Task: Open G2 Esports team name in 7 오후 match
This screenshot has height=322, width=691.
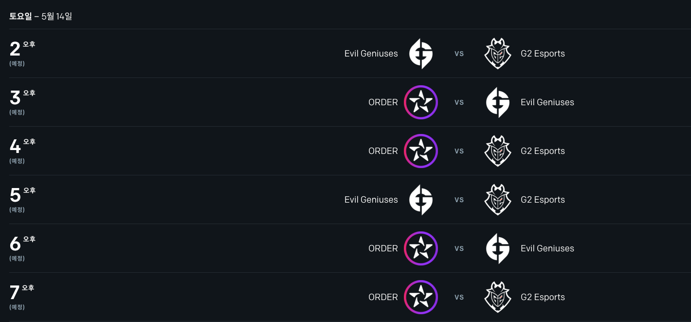Action: click(x=543, y=297)
